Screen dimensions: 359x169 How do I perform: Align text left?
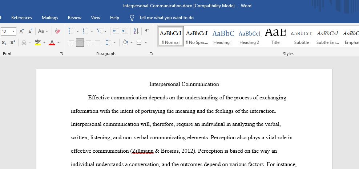click(71, 42)
